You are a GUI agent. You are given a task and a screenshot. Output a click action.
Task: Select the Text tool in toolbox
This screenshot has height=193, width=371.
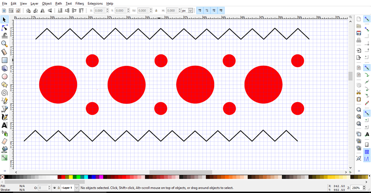[4, 125]
